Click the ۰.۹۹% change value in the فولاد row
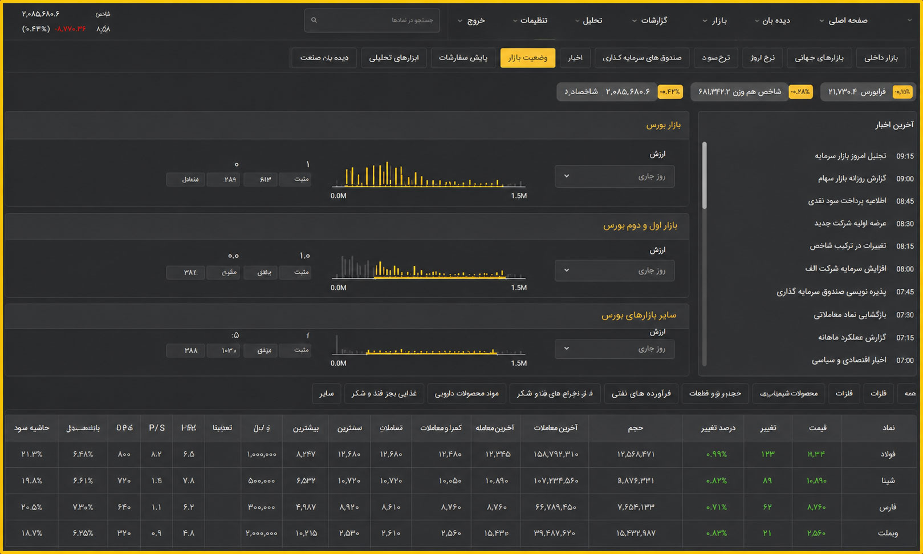923x554 pixels. pos(716,454)
